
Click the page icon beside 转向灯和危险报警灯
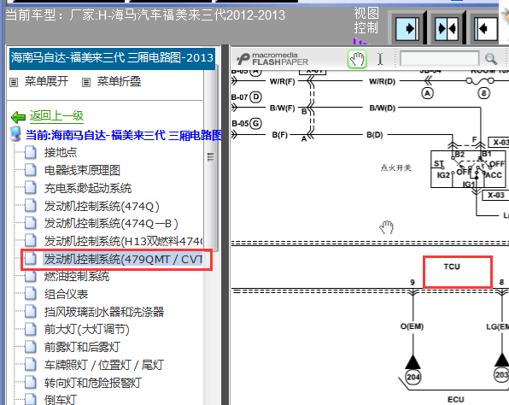coord(31,383)
